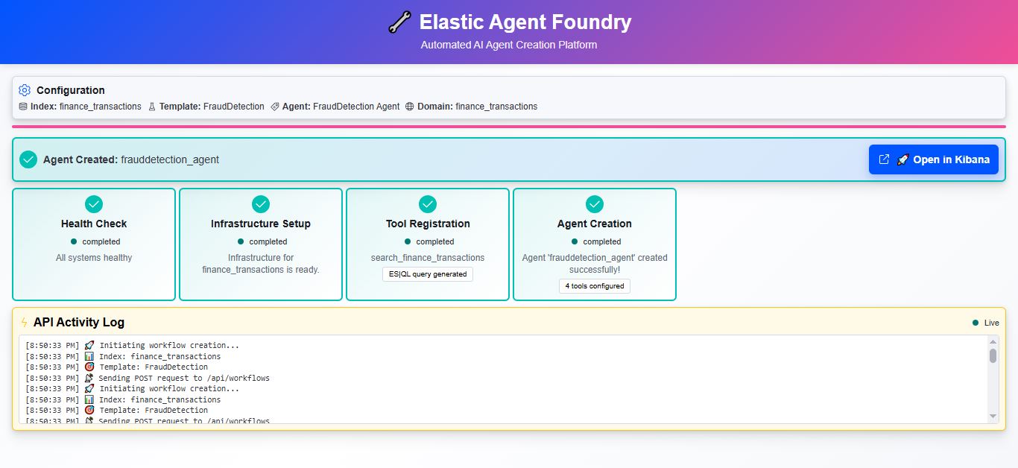Image resolution: width=1018 pixels, height=468 pixels.
Task: Click the status dot under Infrastructure Setup
Action: click(x=241, y=241)
